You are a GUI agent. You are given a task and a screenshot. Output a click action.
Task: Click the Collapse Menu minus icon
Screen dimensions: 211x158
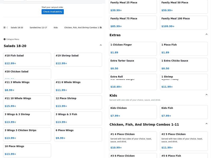pos(4,39)
